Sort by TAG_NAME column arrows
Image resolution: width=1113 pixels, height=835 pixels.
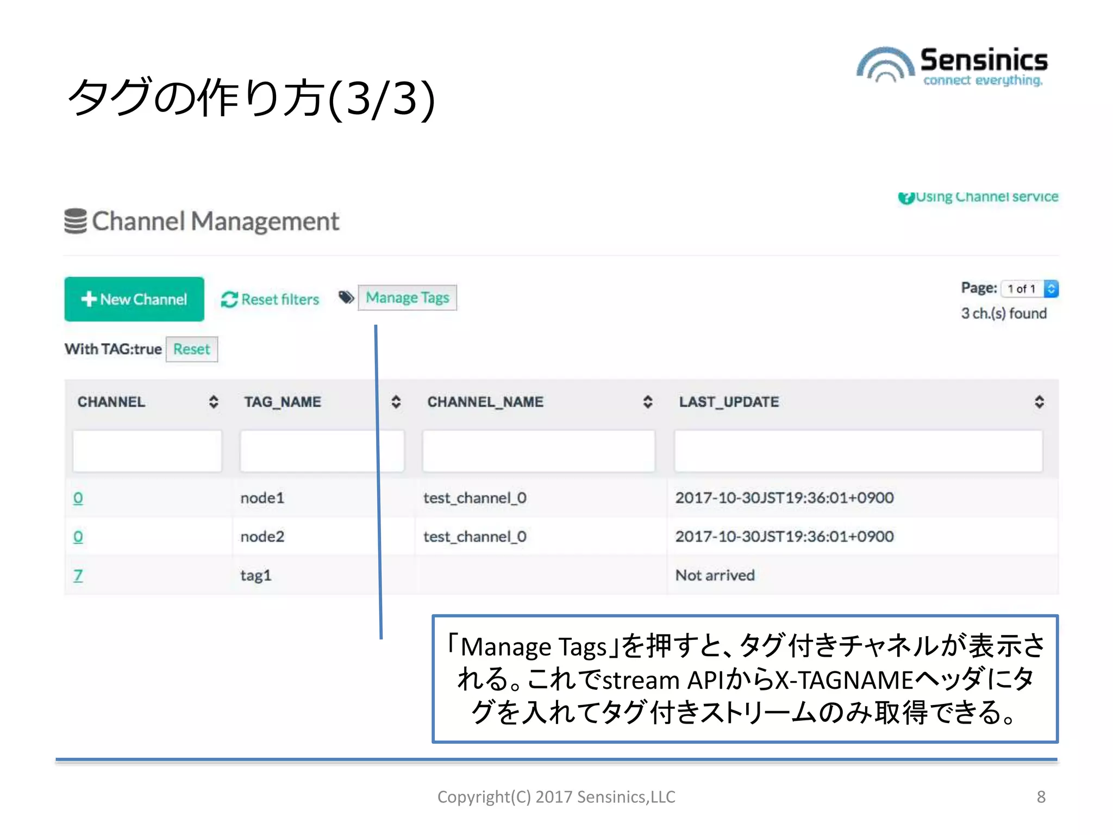[396, 402]
